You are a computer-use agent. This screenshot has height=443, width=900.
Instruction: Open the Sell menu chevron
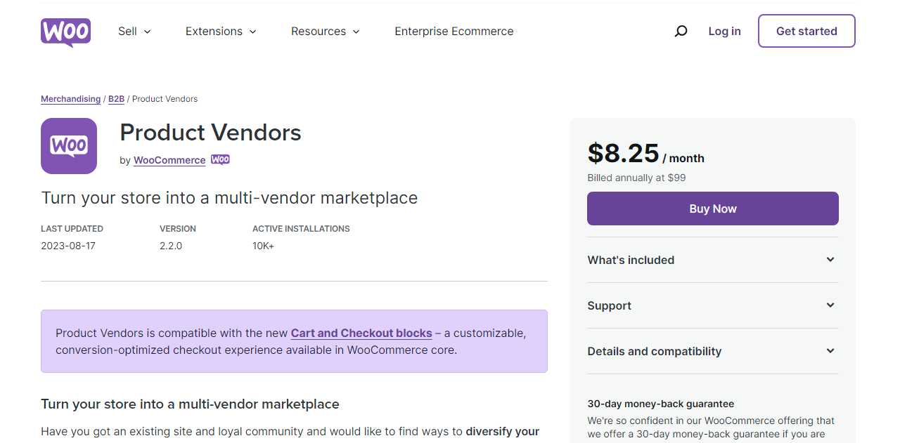point(147,32)
